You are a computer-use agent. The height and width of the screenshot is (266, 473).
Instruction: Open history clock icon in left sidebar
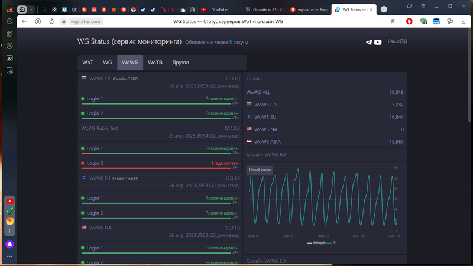coord(9,21)
